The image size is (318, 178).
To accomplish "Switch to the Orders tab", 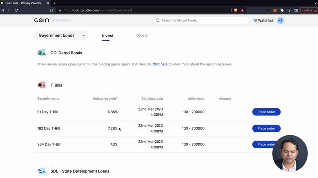I will tap(142, 35).
